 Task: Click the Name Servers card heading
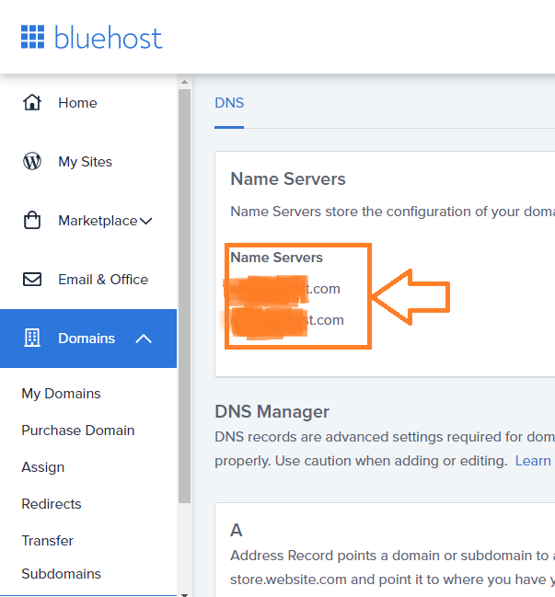tap(288, 179)
